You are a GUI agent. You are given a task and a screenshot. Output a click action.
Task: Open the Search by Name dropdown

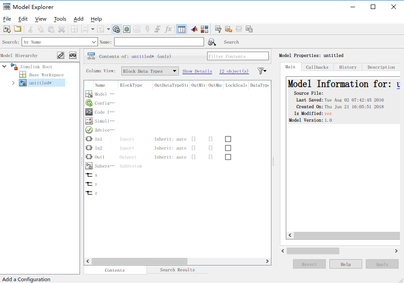pos(60,42)
